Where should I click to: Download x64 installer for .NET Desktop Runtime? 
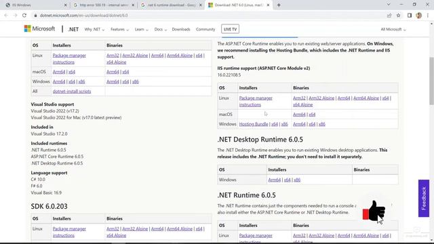(x=287, y=180)
